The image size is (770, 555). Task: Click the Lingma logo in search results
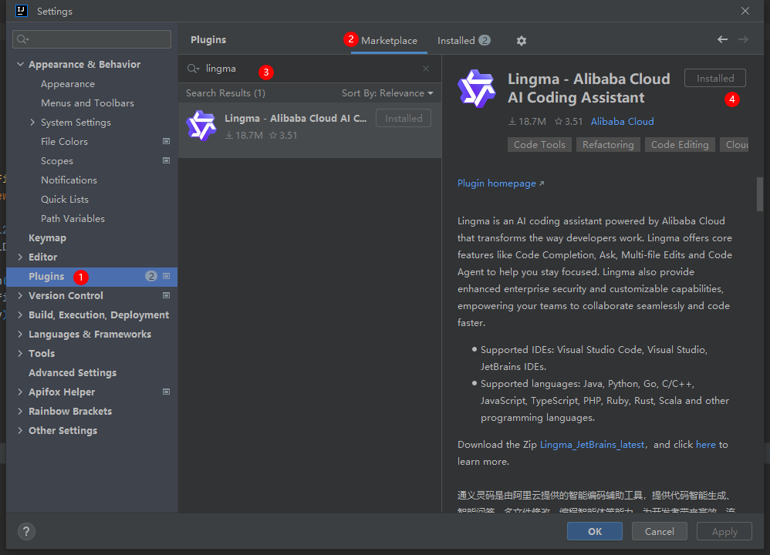coord(201,126)
